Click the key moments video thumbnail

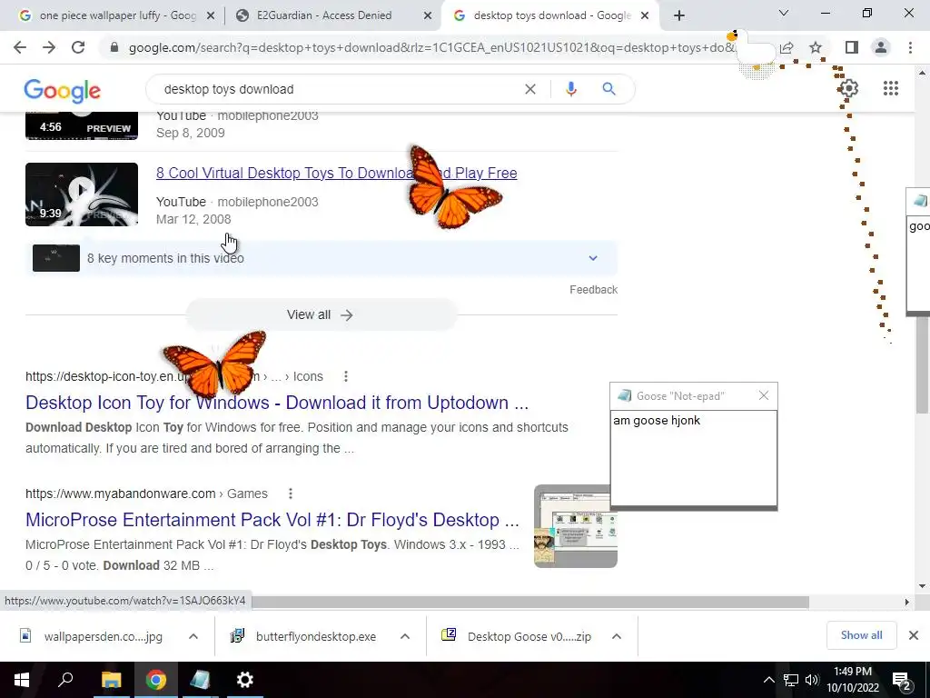55,258
